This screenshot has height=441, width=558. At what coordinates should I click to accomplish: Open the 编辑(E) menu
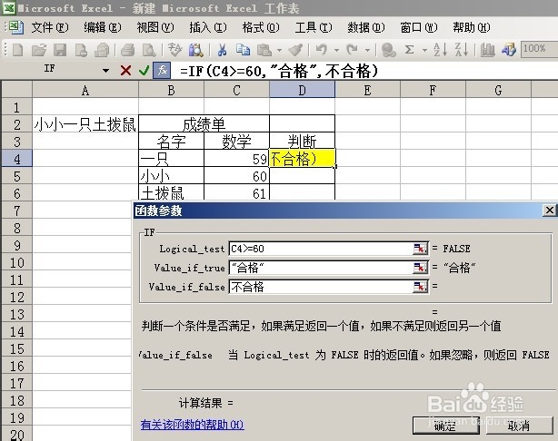pos(103,28)
